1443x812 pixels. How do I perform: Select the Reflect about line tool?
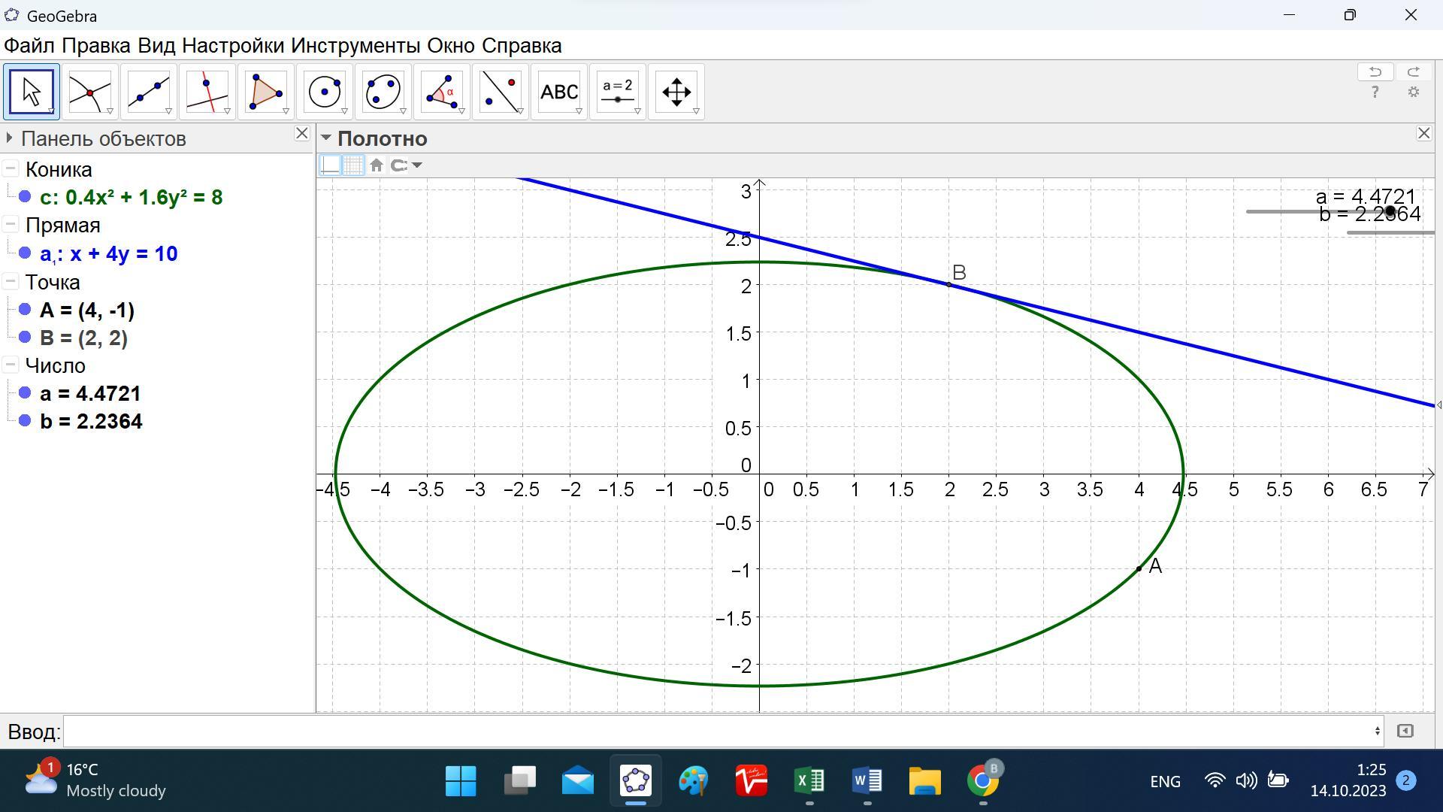[x=501, y=92]
